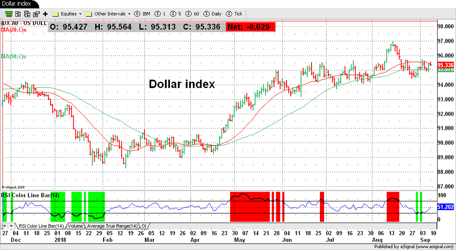Click the RSI scale 100 label
Image resolution: width=456 pixels, height=250 pixels.
click(x=442, y=195)
